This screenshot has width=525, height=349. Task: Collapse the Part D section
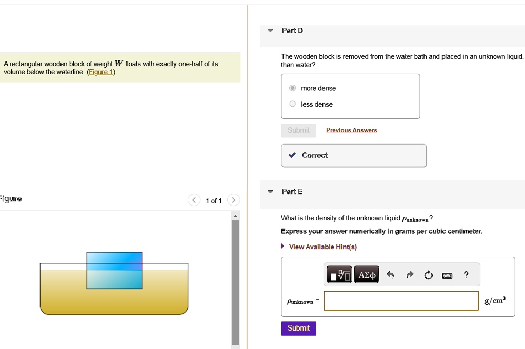(270, 30)
